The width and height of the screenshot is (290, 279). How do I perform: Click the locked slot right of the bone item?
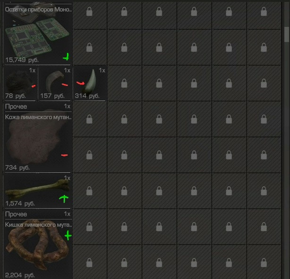(89, 191)
